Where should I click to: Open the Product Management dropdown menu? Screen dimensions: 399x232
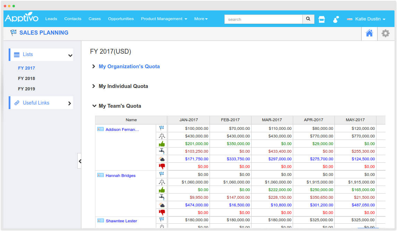coord(164,19)
